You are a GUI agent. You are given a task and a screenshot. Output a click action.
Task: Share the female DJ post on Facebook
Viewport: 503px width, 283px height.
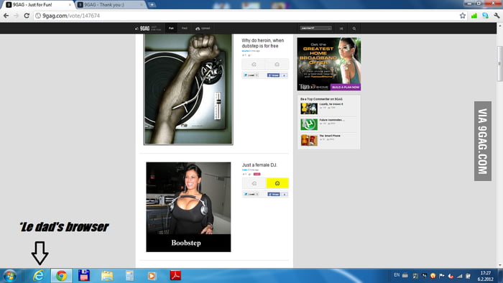click(x=274, y=194)
